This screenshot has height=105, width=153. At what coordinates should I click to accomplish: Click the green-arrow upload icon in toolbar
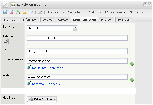tap(18, 12)
